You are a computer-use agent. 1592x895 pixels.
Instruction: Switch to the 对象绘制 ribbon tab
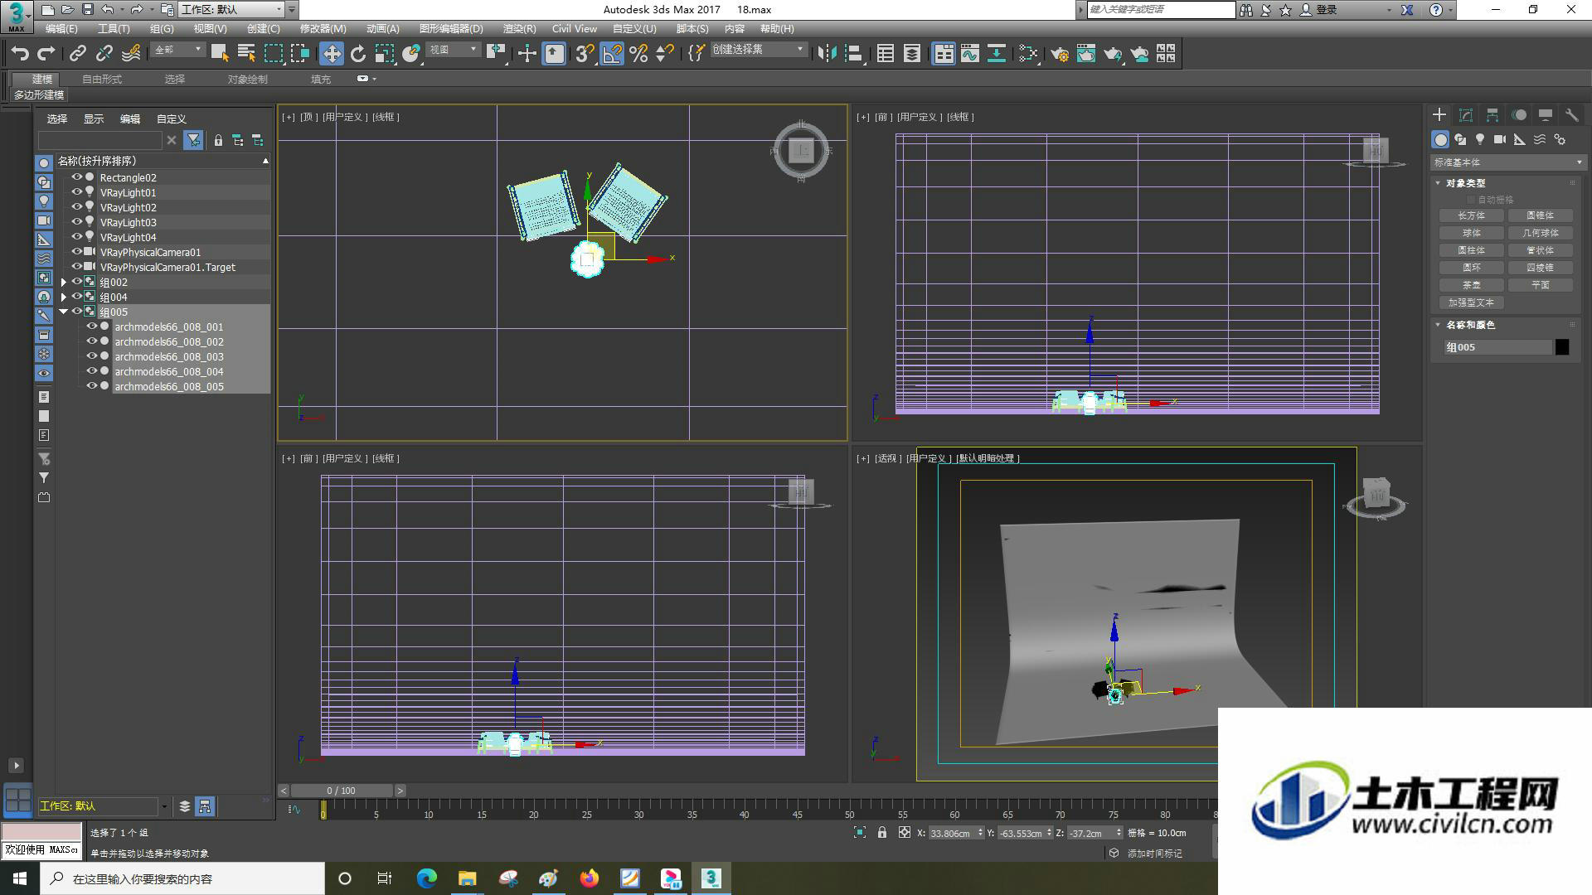point(247,80)
